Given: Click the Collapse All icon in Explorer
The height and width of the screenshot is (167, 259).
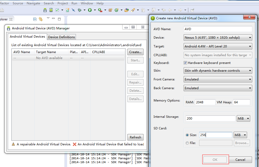Looking at the screenshot, I should click(x=35, y=19).
